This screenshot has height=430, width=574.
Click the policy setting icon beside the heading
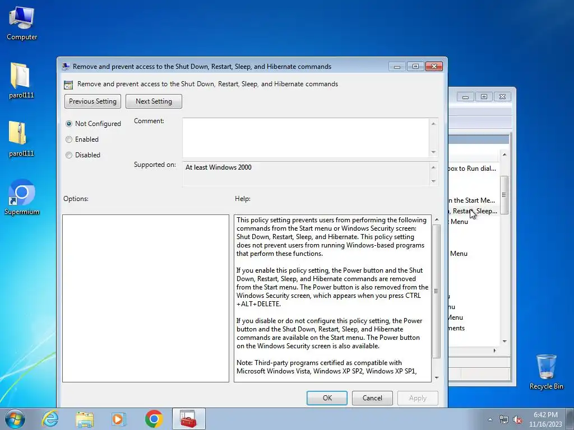68,85
